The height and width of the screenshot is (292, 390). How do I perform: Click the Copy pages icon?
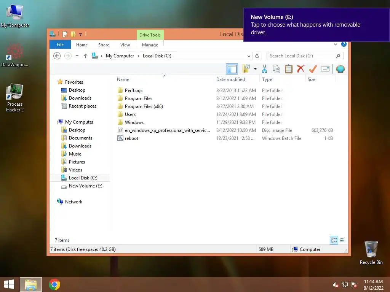(x=277, y=69)
